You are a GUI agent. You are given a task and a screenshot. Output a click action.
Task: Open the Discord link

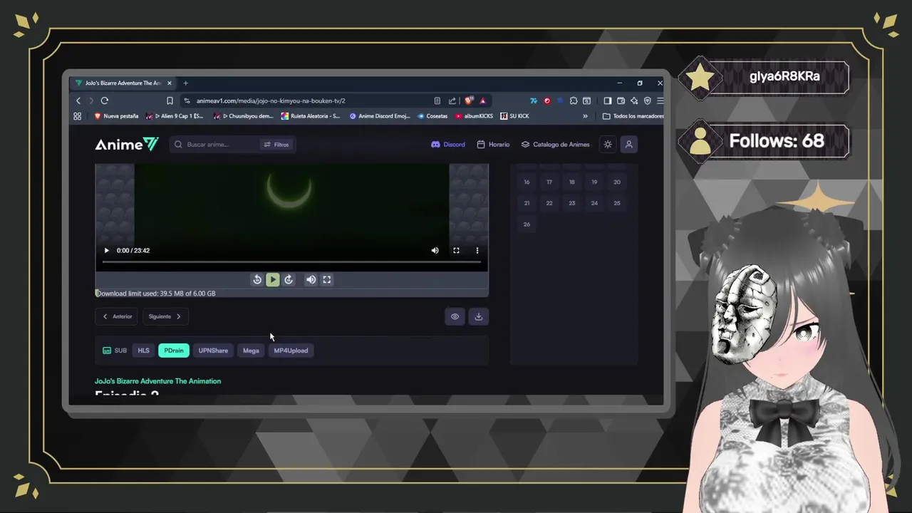(x=447, y=145)
